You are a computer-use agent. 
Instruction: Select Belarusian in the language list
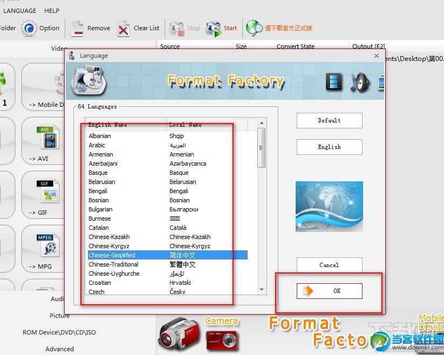coord(168,182)
